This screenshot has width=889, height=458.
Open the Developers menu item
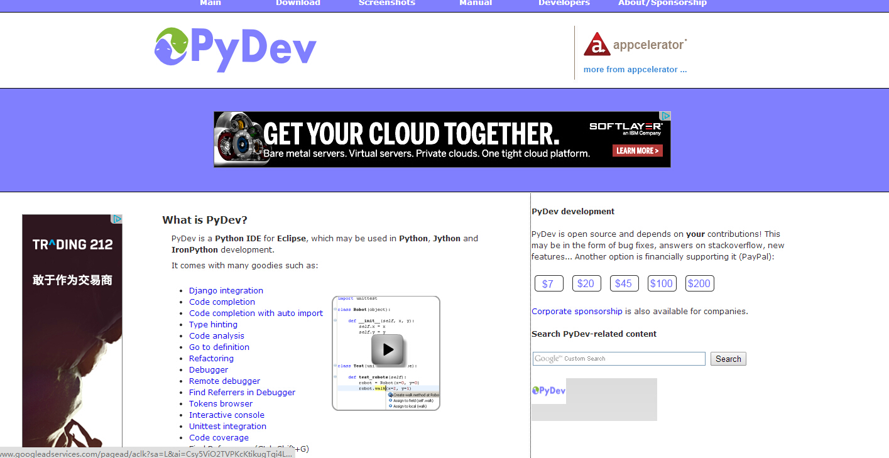(564, 3)
